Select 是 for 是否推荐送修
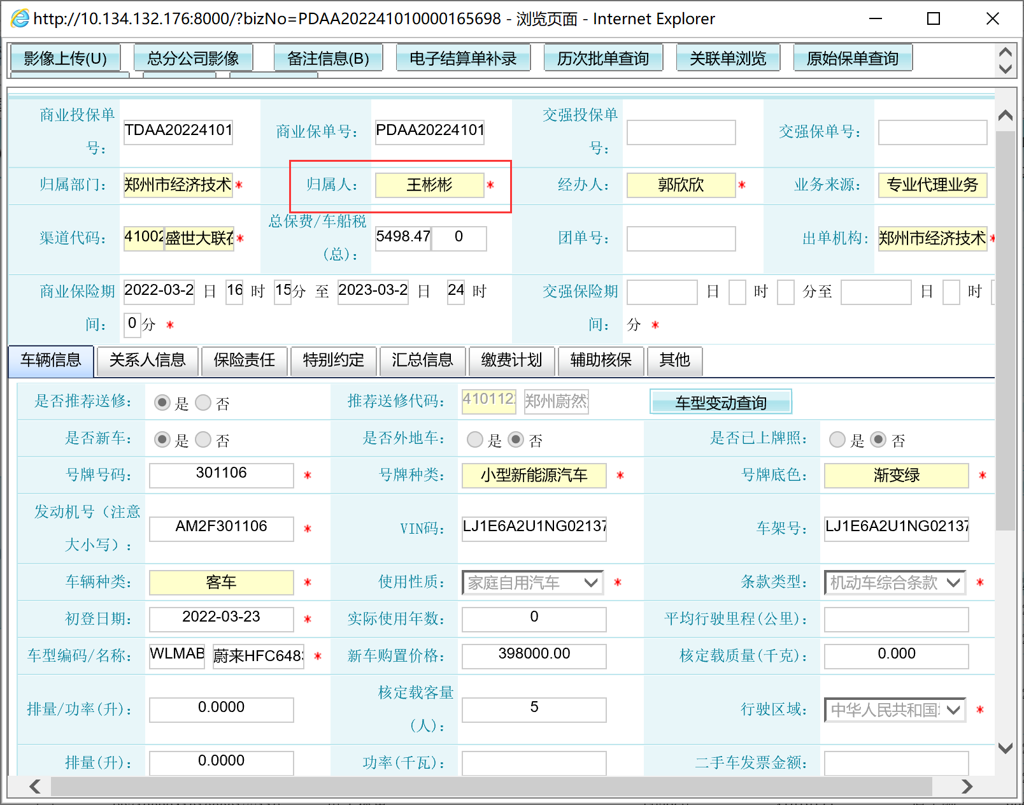Image resolution: width=1024 pixels, height=805 pixels. pyautogui.click(x=162, y=402)
